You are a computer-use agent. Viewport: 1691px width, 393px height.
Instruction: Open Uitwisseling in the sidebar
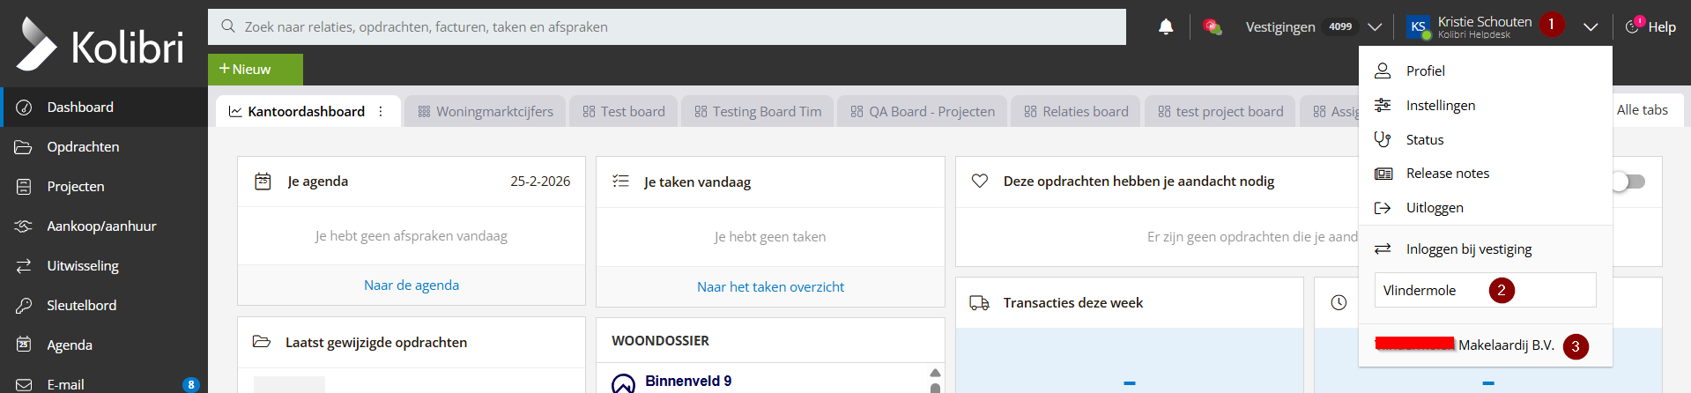pyautogui.click(x=83, y=266)
